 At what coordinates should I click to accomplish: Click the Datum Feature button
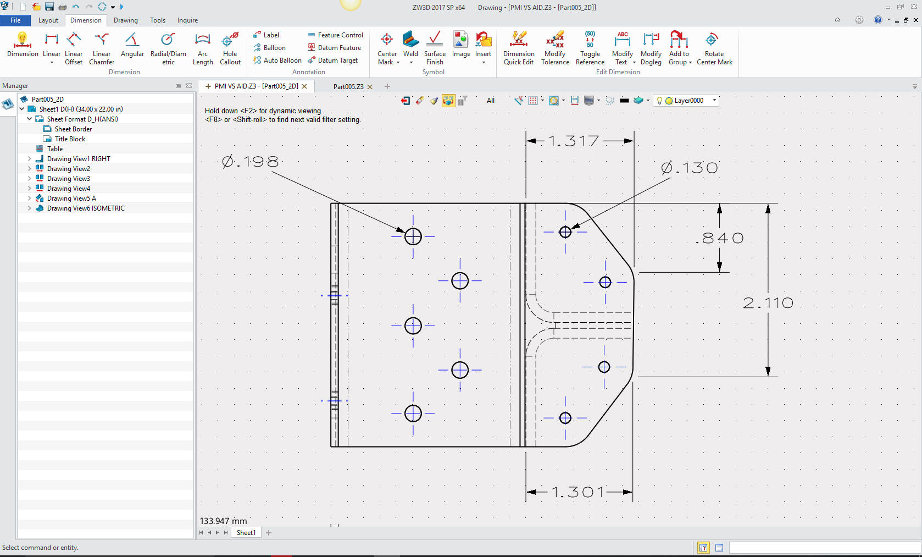click(x=334, y=48)
